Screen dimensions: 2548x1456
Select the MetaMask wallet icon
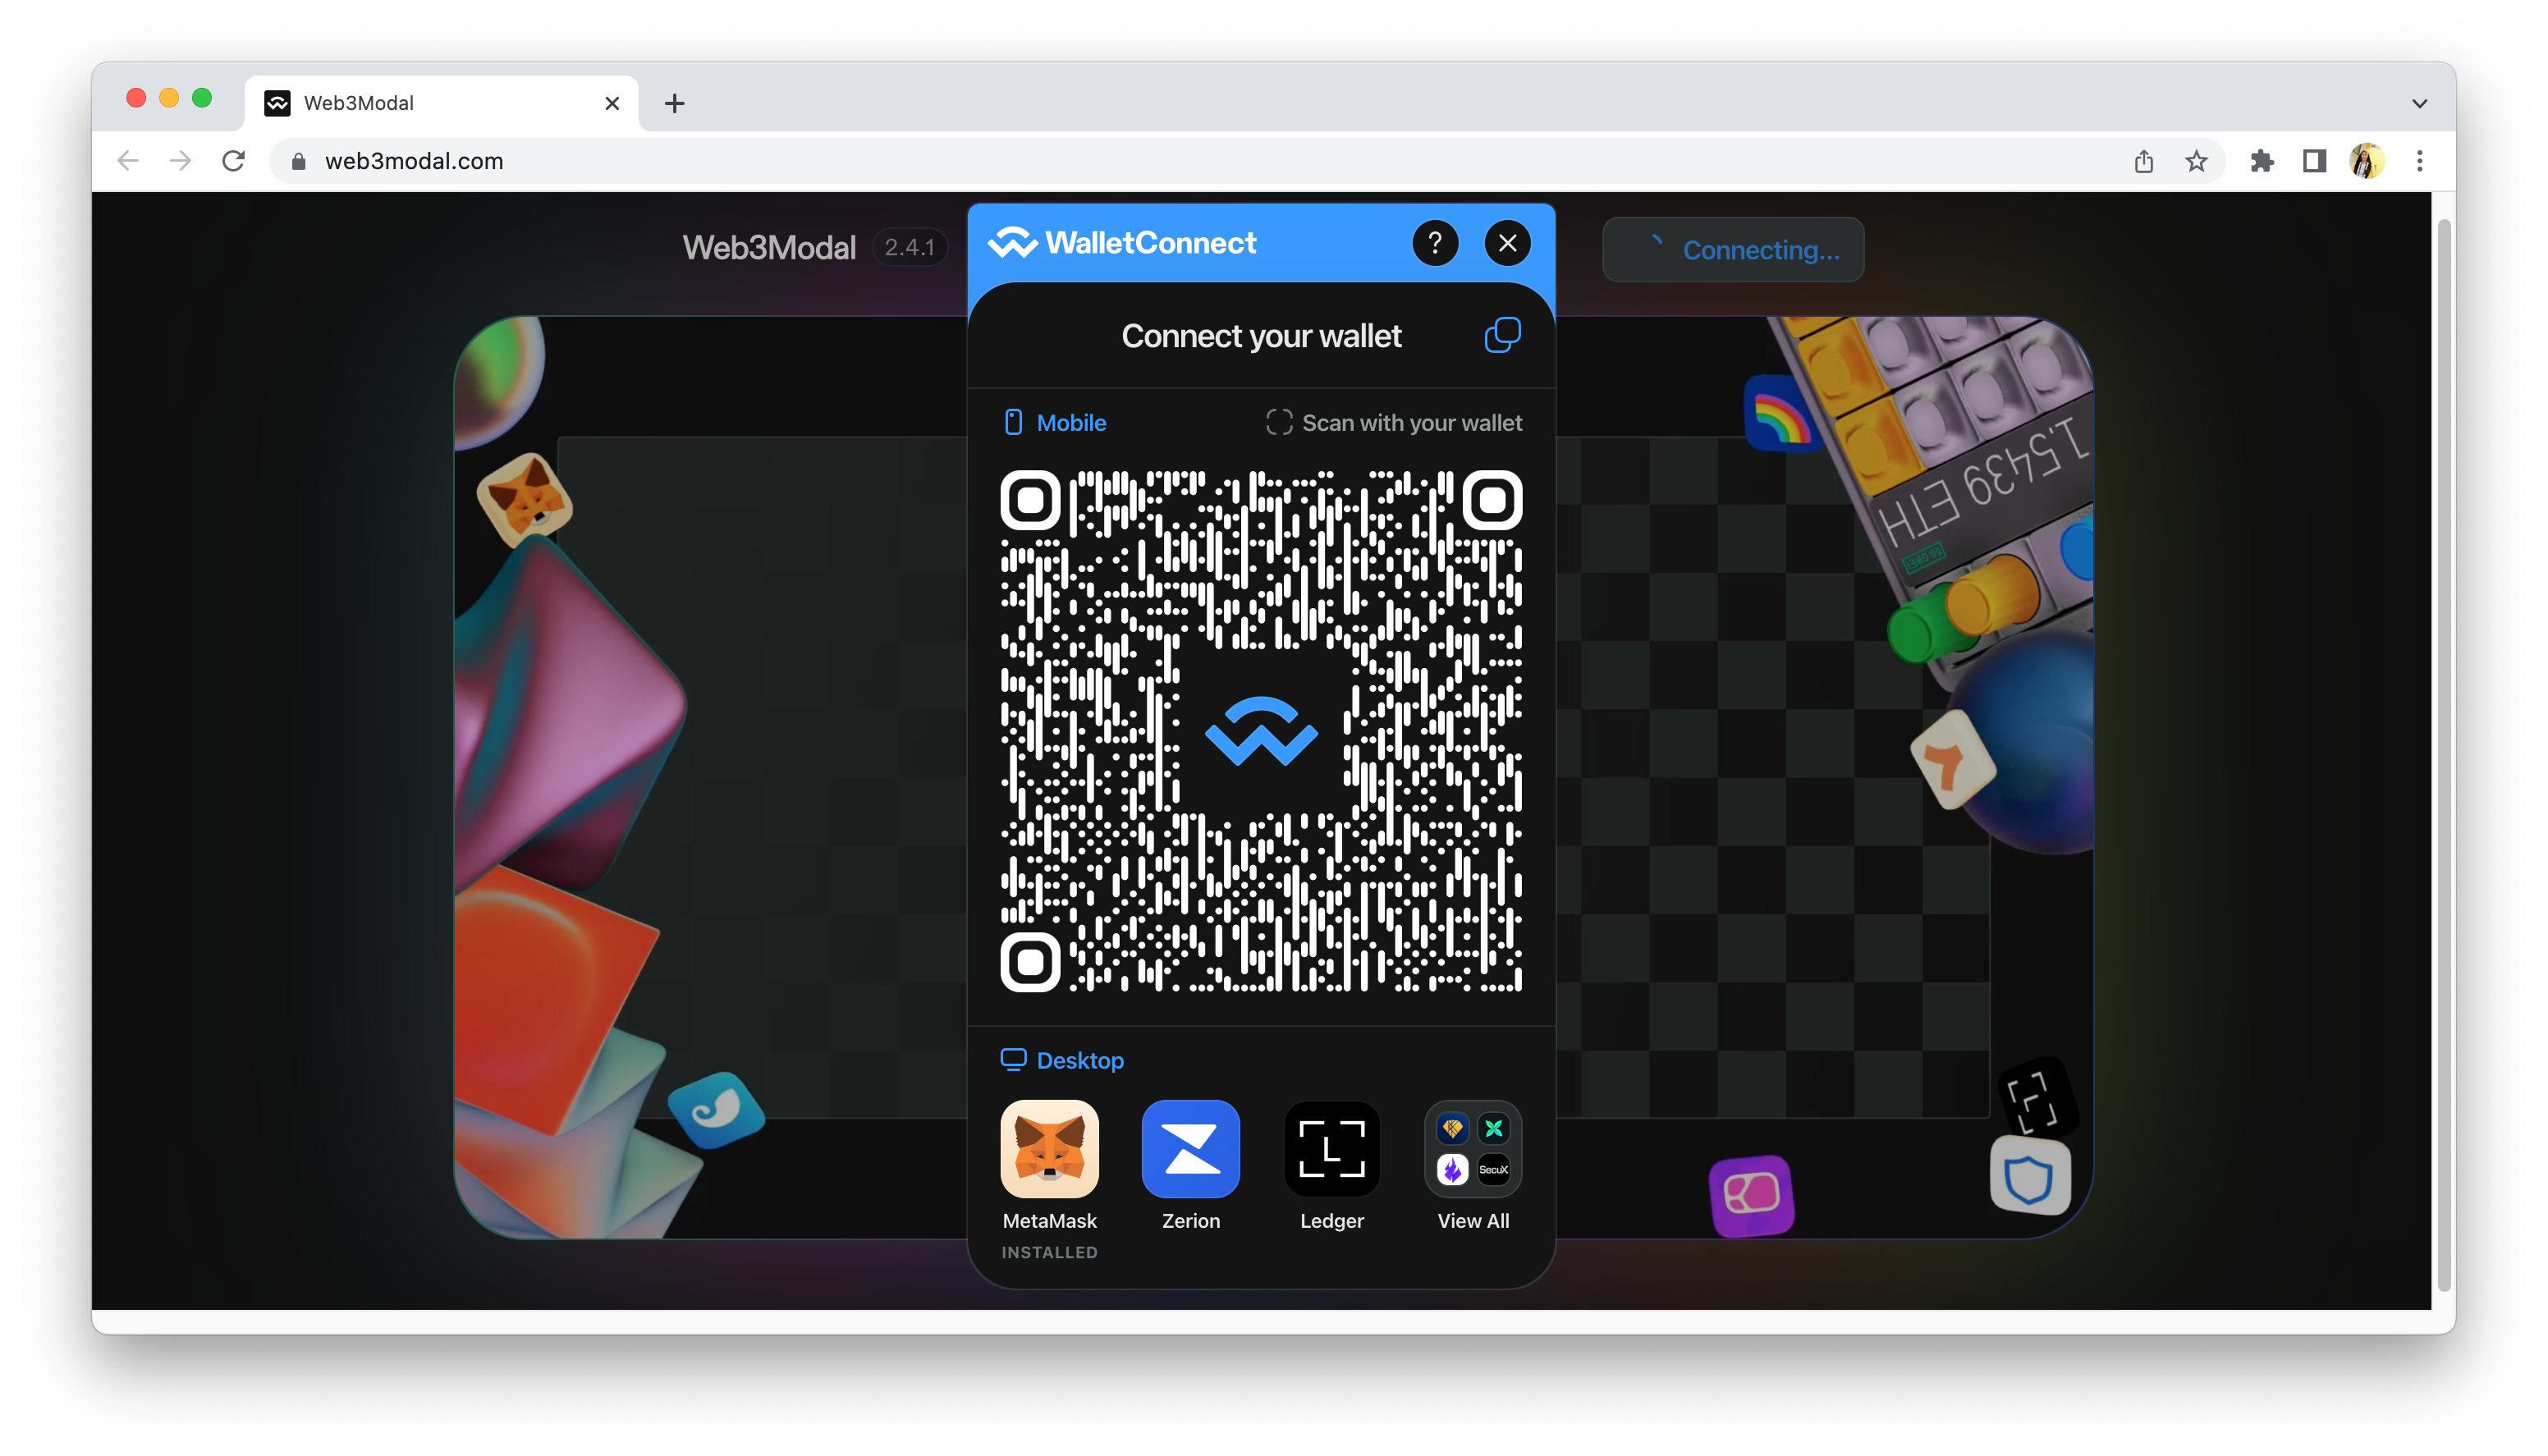1049,1149
